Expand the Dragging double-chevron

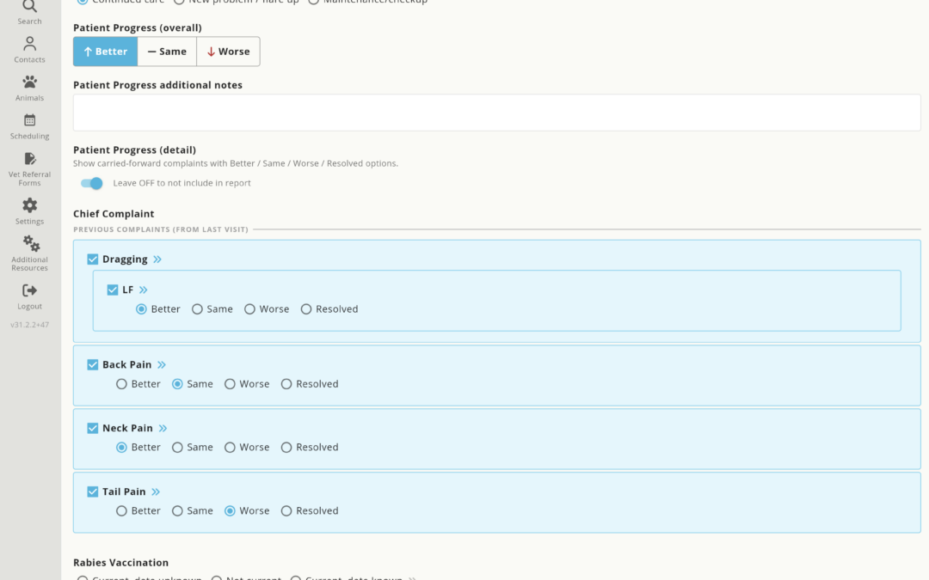(x=157, y=259)
